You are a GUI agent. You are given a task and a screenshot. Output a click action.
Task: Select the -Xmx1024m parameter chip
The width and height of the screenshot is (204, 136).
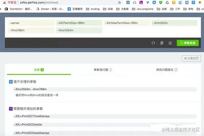coord(79,30)
